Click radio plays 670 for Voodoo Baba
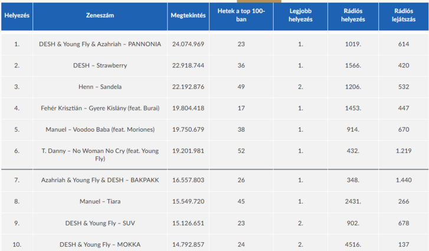429x251 pixels. point(404,129)
